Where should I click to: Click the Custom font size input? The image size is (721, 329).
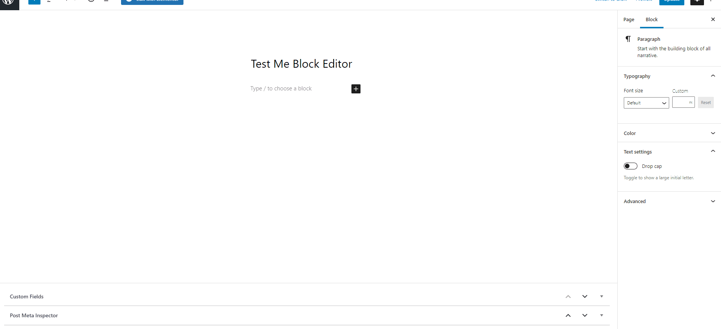click(x=681, y=102)
